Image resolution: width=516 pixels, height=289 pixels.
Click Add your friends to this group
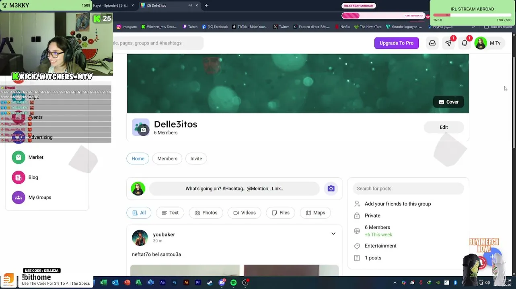pyautogui.click(x=398, y=204)
